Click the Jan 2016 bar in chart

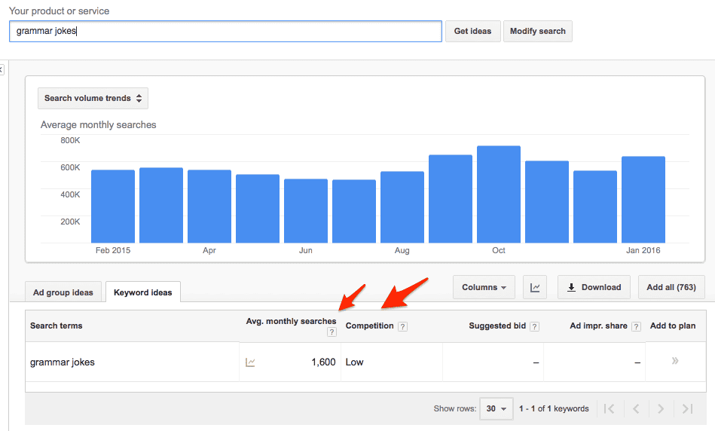pos(643,200)
